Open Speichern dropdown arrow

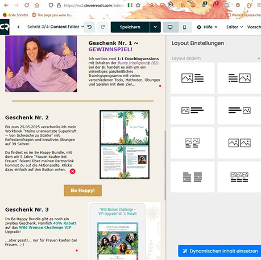[155, 27]
